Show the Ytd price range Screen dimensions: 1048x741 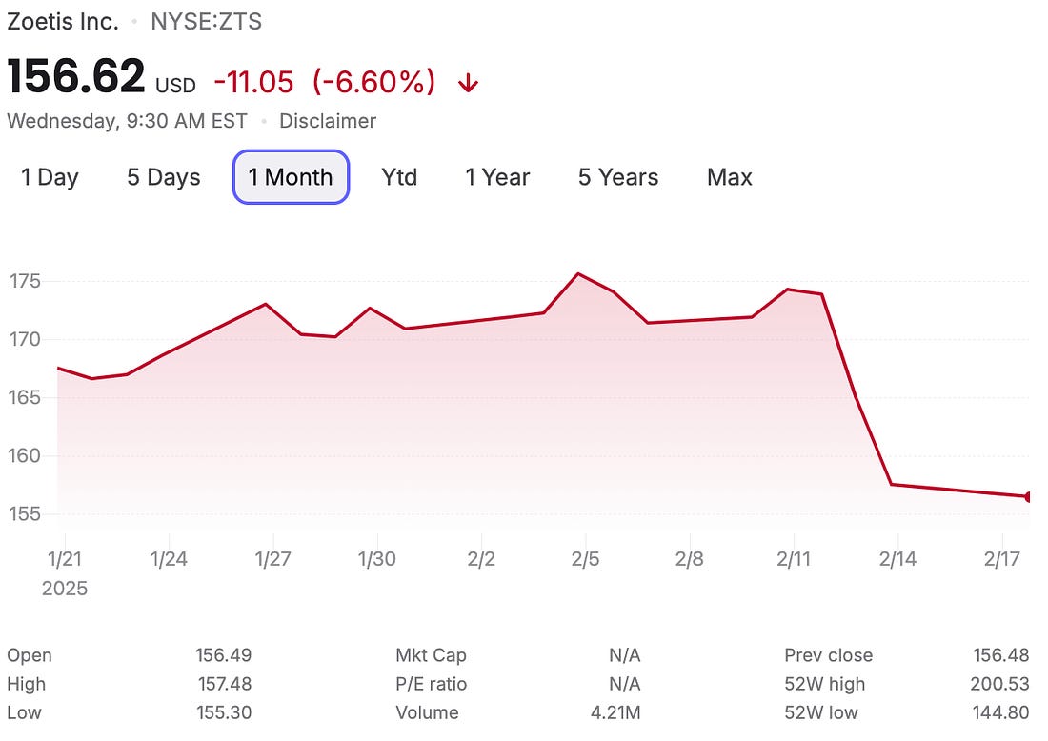[399, 177]
